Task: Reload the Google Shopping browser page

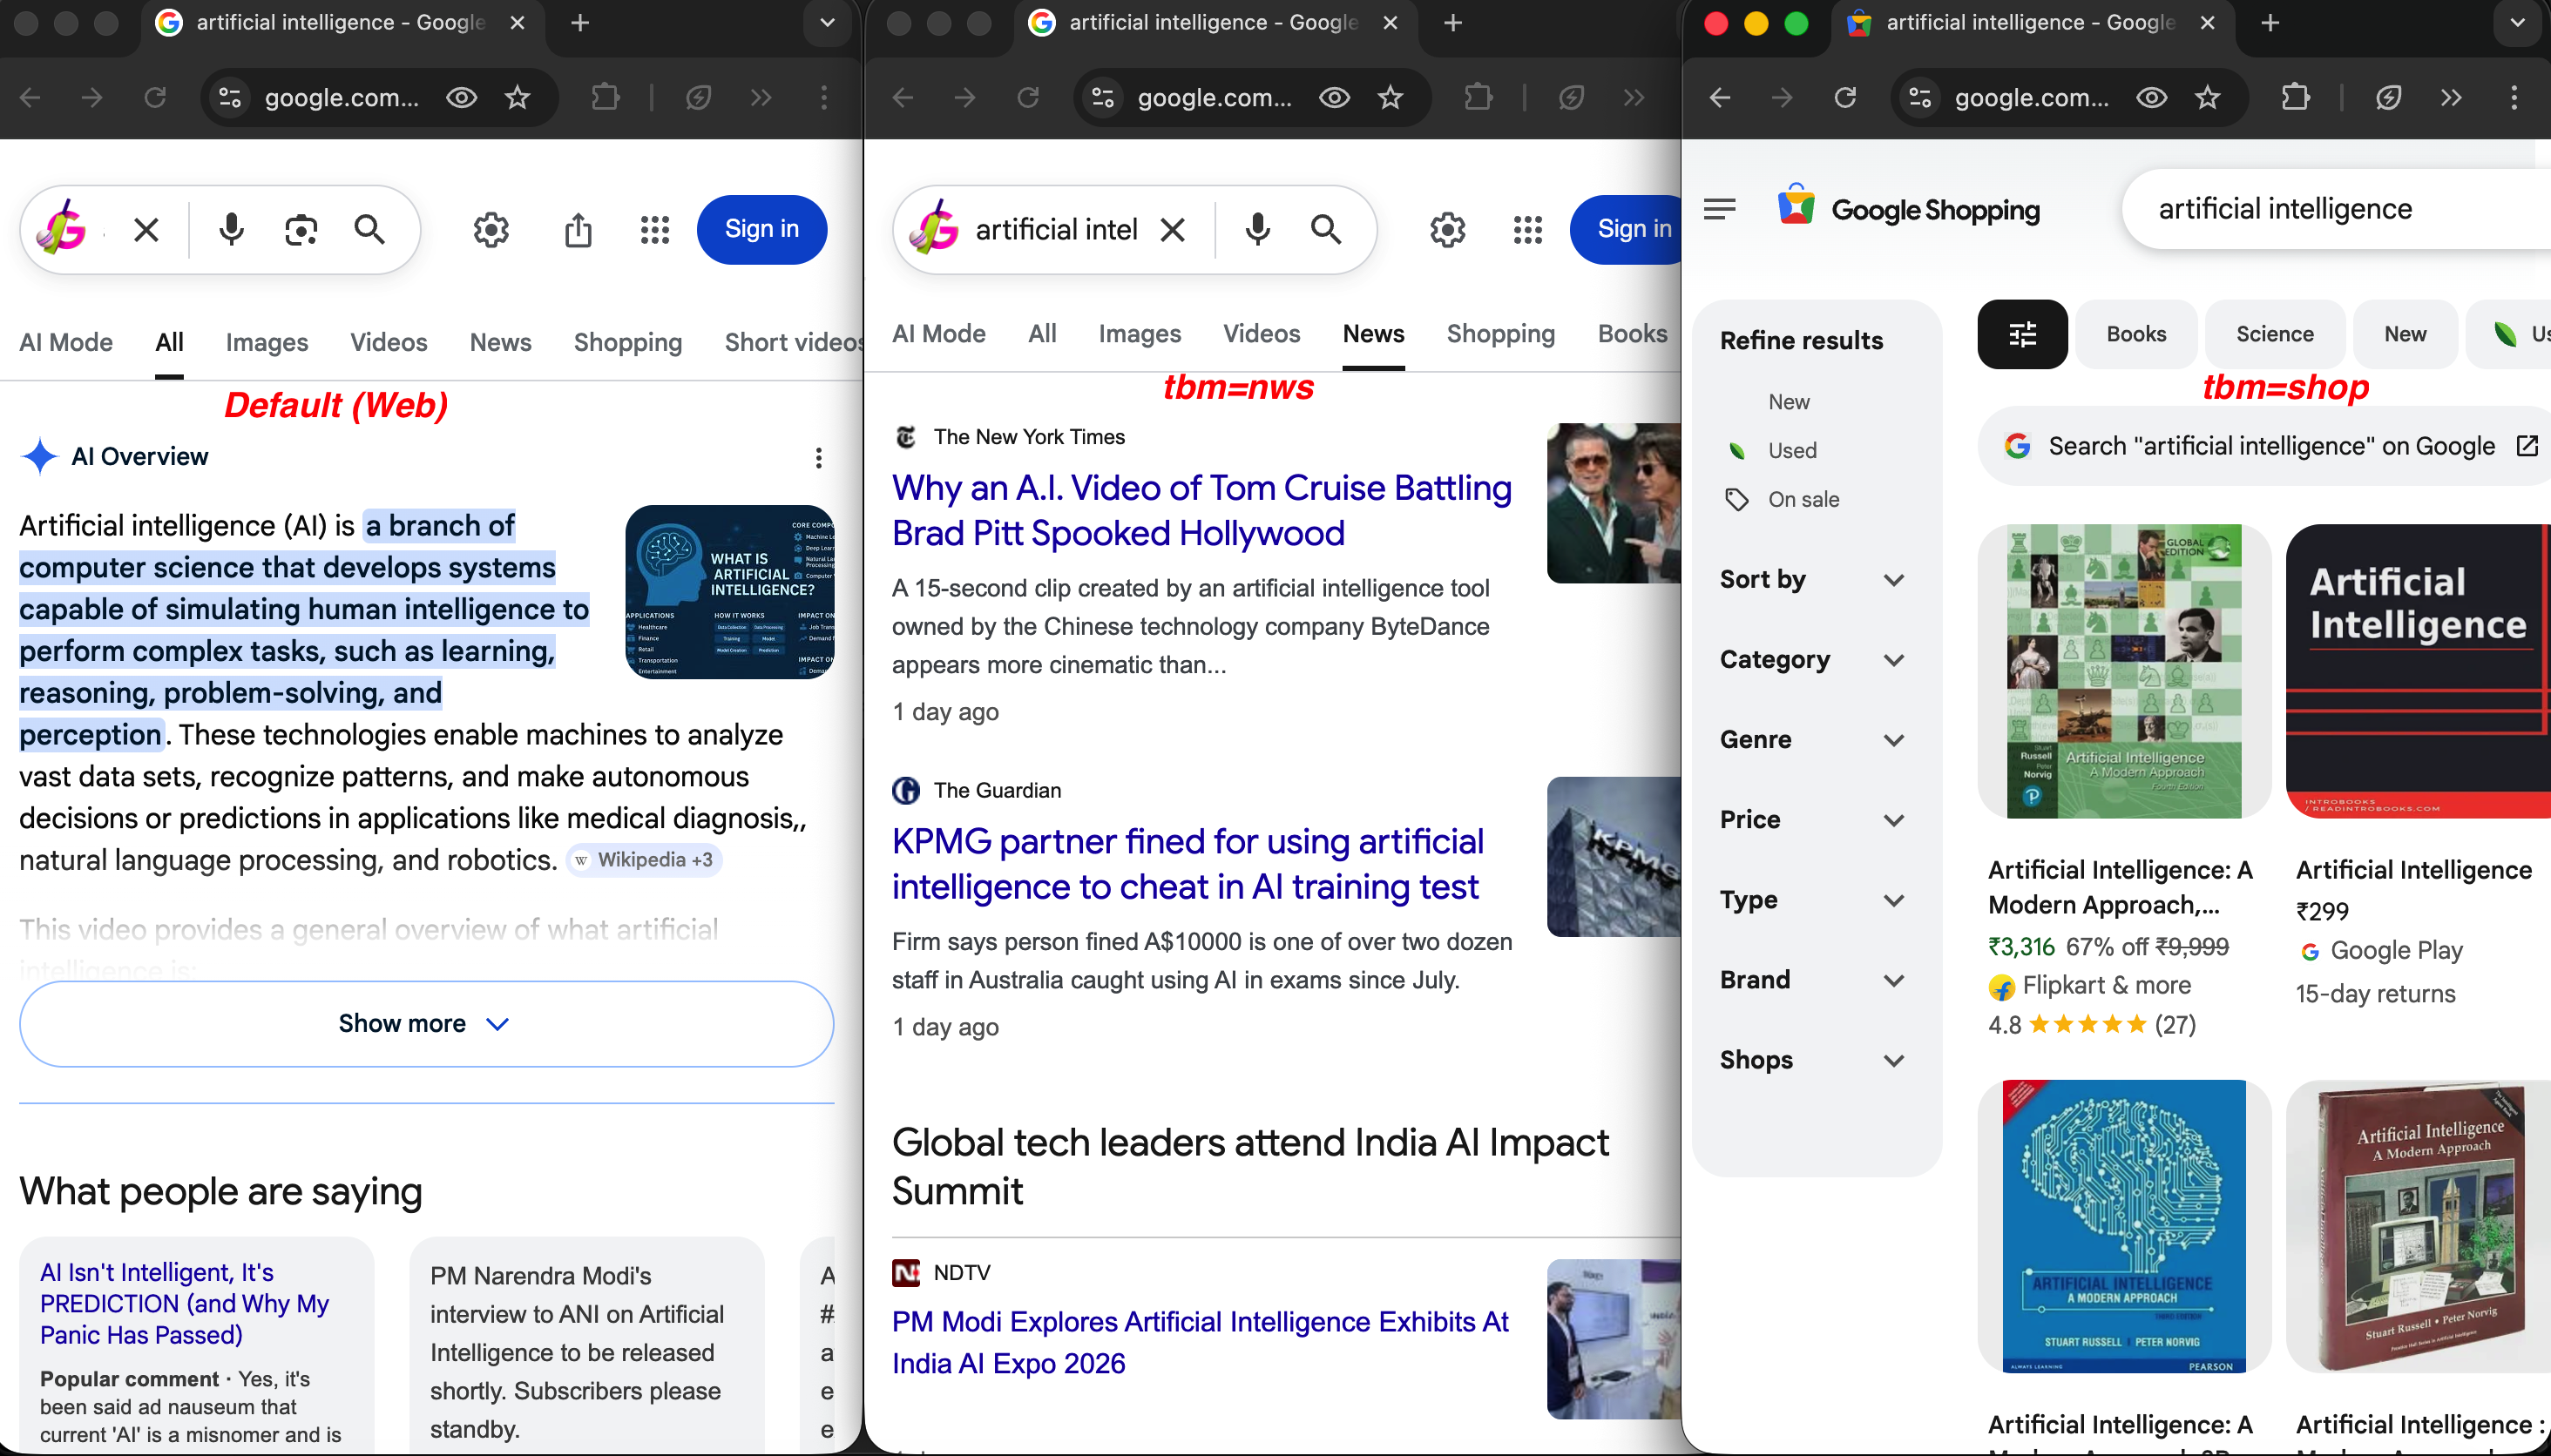Action: pyautogui.click(x=1844, y=97)
